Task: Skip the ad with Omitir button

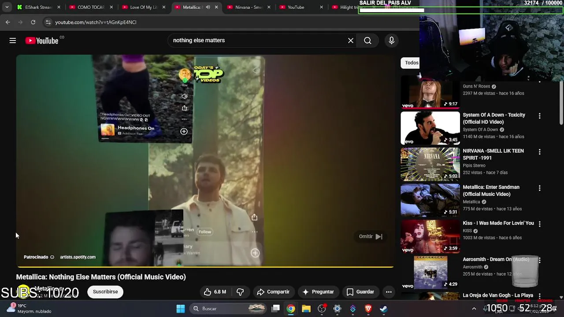Action: 371,236
